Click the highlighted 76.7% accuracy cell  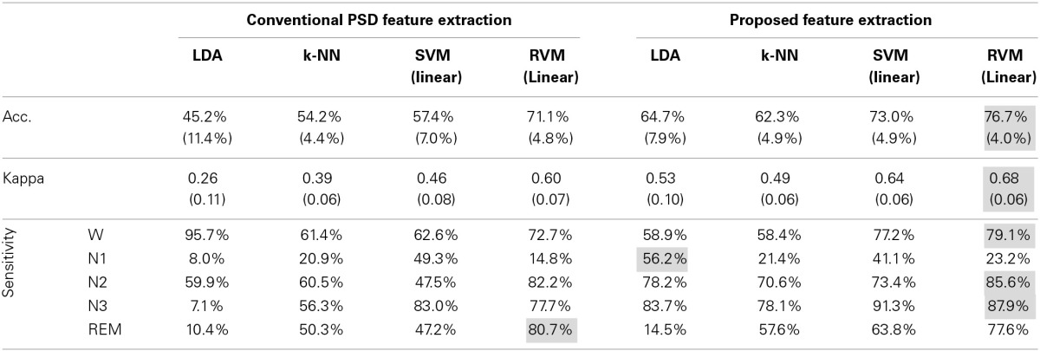(1009, 116)
